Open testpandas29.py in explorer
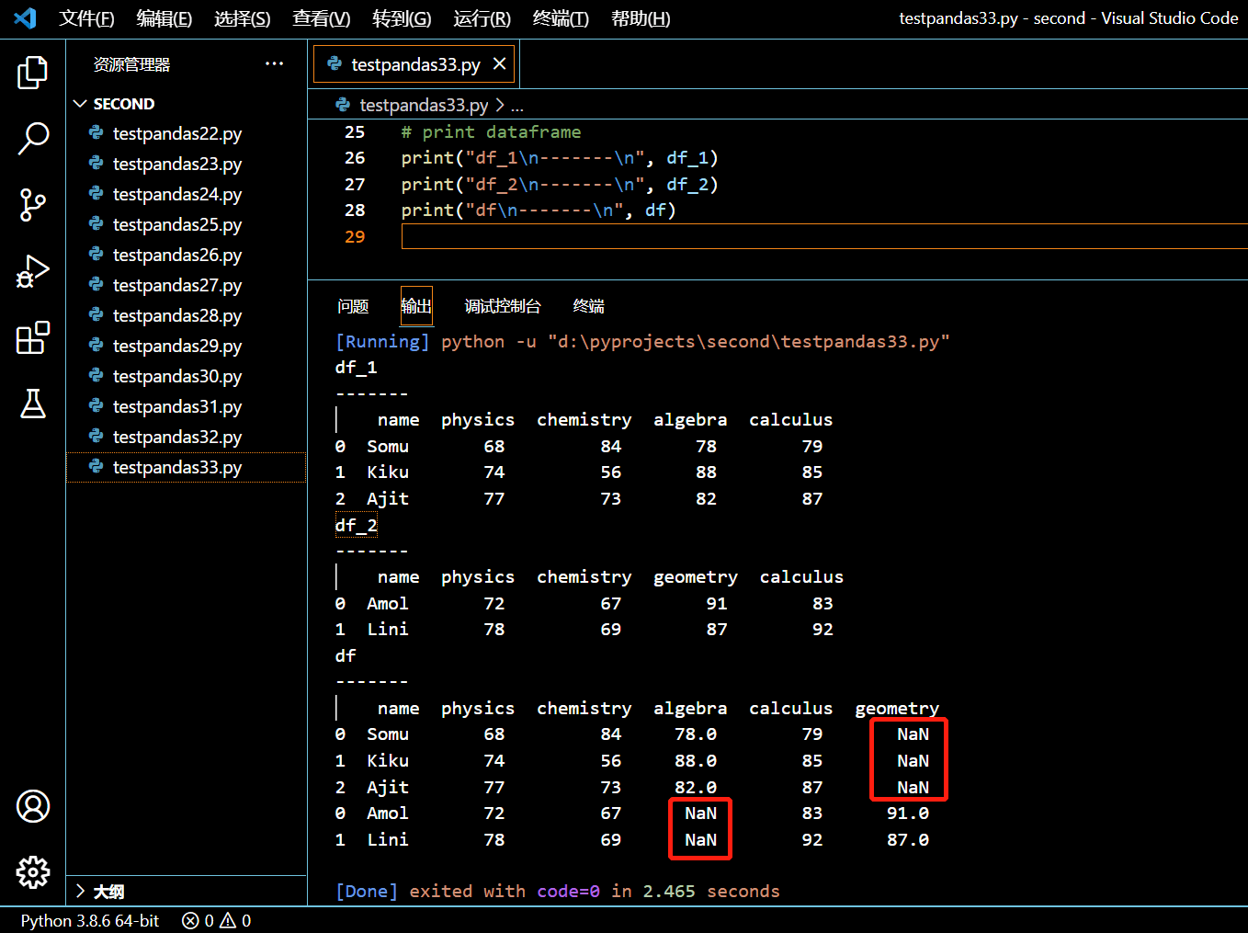The height and width of the screenshot is (933, 1248). [x=186, y=346]
